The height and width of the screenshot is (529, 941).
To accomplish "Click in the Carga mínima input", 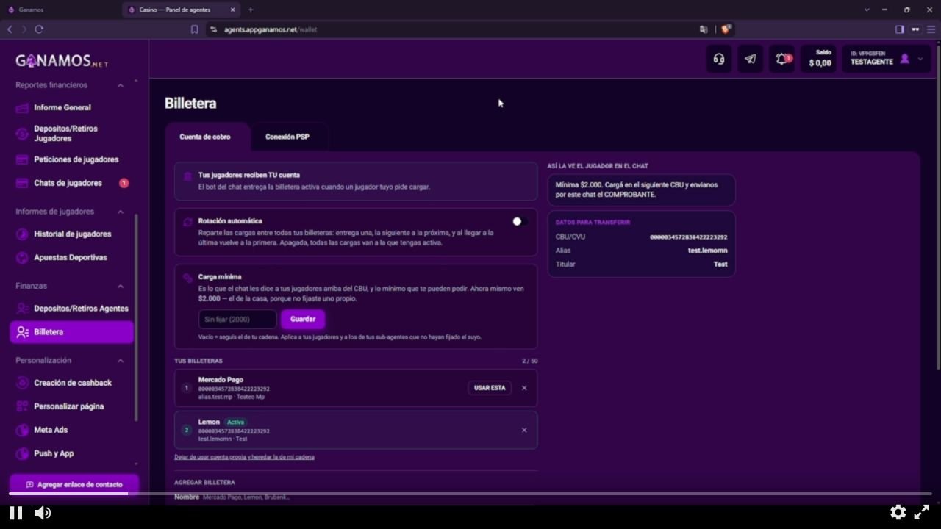I will click(237, 319).
